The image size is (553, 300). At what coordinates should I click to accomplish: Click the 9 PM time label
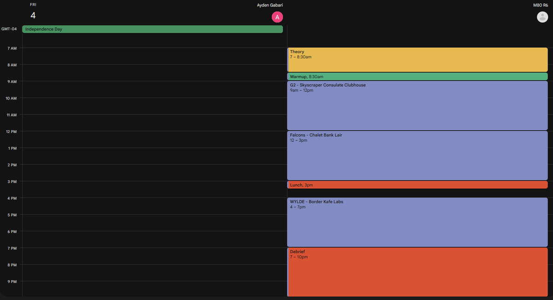click(12, 281)
